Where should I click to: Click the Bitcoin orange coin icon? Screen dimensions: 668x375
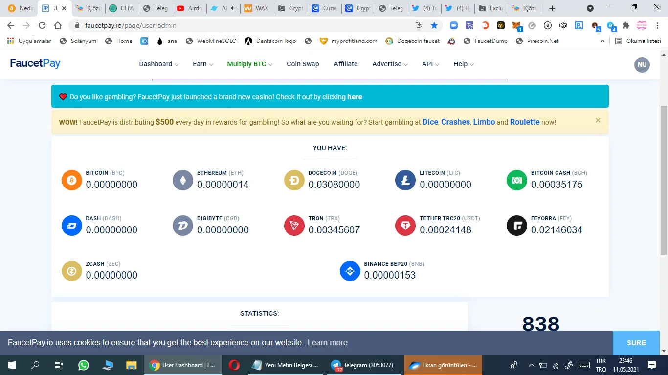(x=72, y=180)
